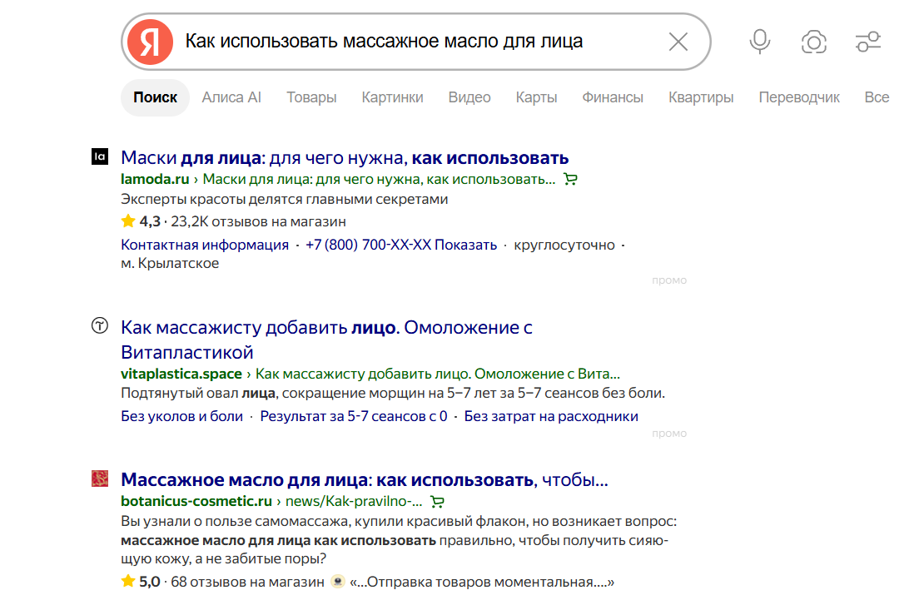Select the Поиск tab

pyautogui.click(x=155, y=97)
